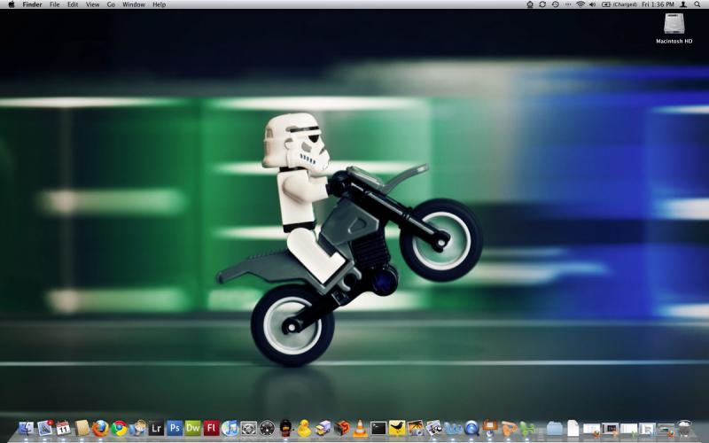Open the blue Wunderkit-style W icon
Screen dimensions: 709x443
(x=453, y=428)
